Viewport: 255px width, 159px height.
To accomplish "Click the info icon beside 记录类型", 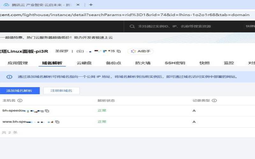I will (x=214, y=100).
